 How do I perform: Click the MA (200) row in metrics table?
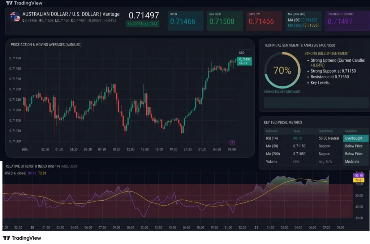[316, 154]
